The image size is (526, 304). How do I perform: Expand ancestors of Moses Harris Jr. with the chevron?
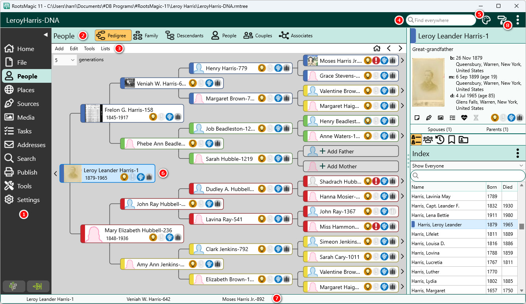click(402, 60)
